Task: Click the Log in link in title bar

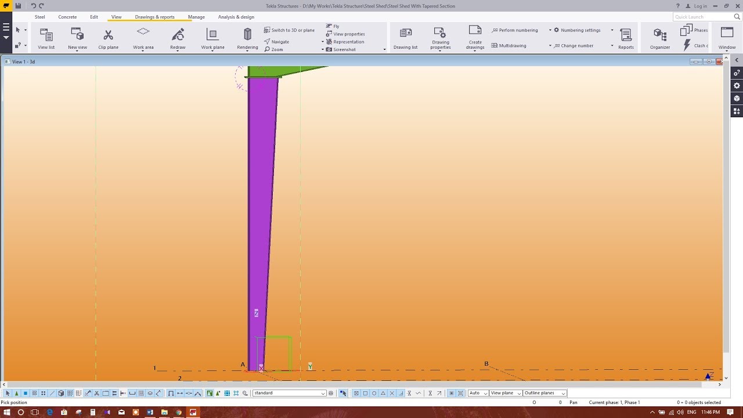Action: [x=699, y=6]
